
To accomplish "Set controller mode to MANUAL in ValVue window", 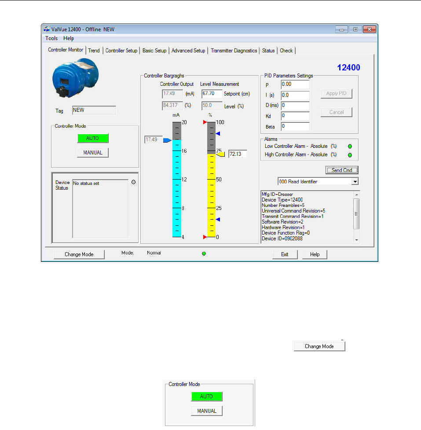I will coord(93,153).
